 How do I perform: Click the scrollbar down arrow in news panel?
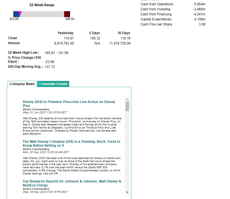click(127, 192)
